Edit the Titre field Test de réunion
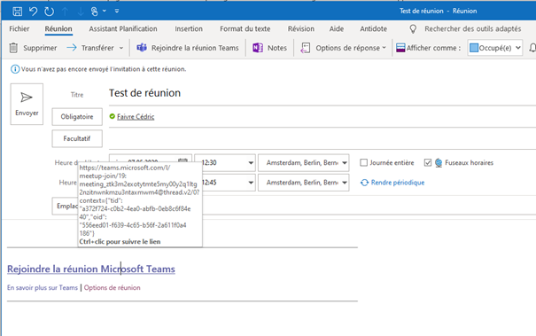The height and width of the screenshot is (336, 536). click(x=322, y=93)
